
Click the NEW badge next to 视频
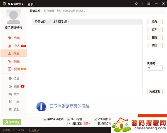[23, 69]
